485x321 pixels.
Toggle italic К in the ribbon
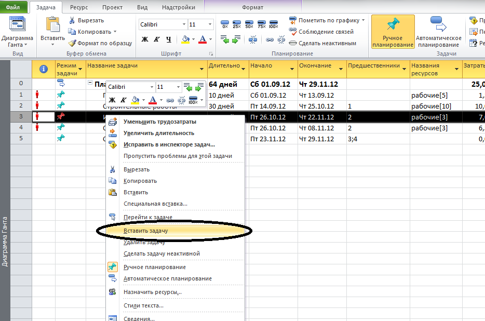point(156,39)
